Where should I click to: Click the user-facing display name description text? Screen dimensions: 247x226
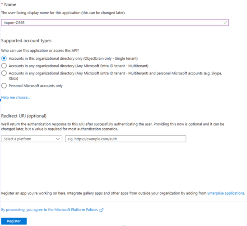point(63,13)
